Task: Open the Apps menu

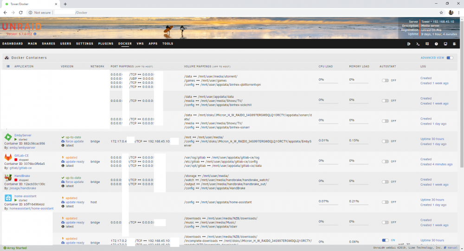Action: pos(153,44)
